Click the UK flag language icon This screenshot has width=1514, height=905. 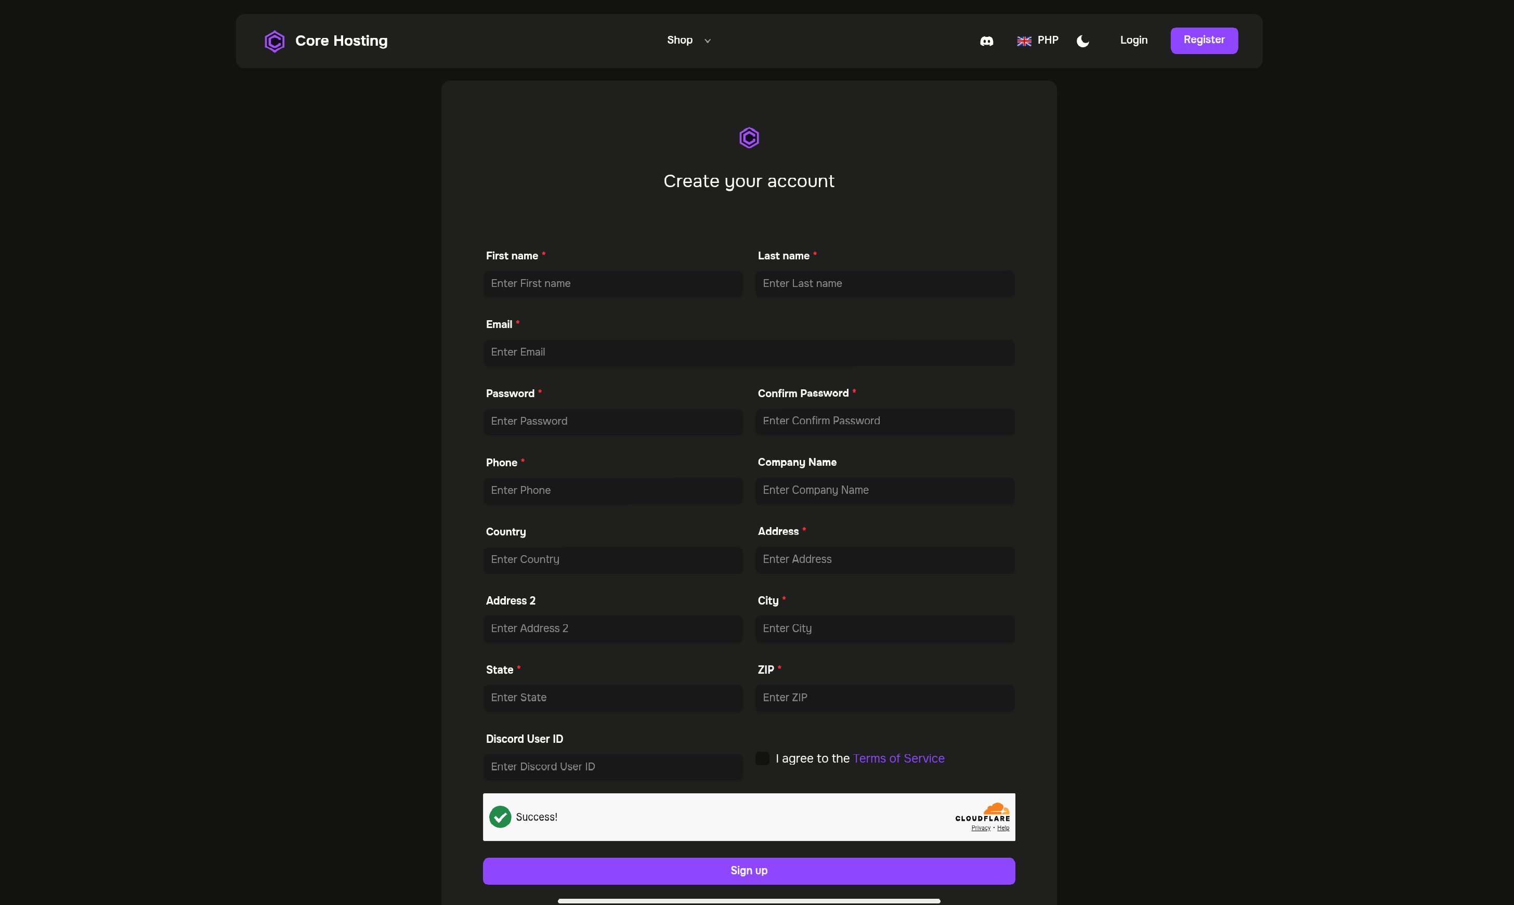pos(1024,41)
